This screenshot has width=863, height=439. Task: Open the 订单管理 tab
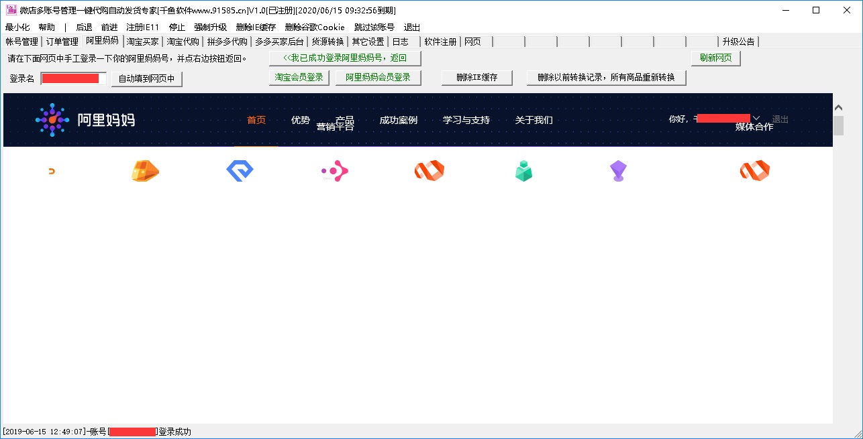click(x=62, y=42)
